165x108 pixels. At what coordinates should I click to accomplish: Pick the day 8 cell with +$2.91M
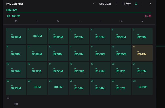[16, 53]
